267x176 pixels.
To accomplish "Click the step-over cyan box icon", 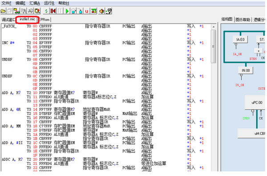I will click(x=73, y=11).
